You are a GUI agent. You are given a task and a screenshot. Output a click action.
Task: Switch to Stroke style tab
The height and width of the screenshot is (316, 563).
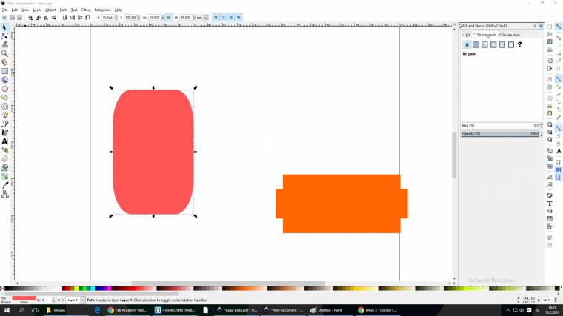[509, 35]
